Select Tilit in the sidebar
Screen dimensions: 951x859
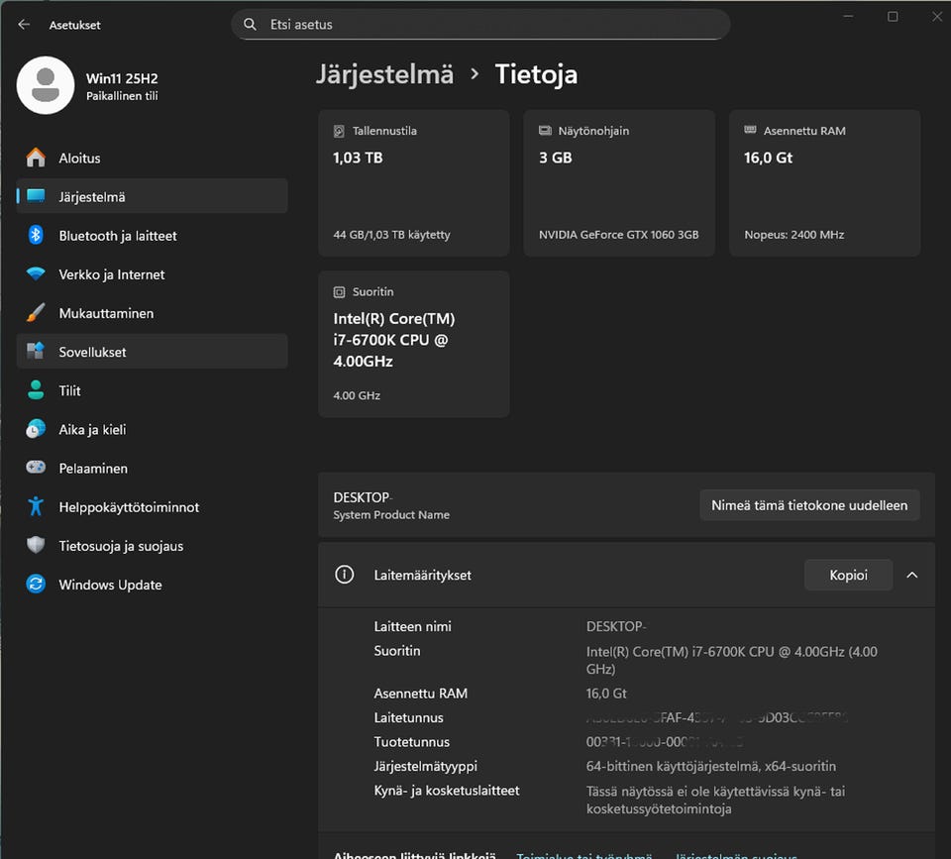coord(153,390)
